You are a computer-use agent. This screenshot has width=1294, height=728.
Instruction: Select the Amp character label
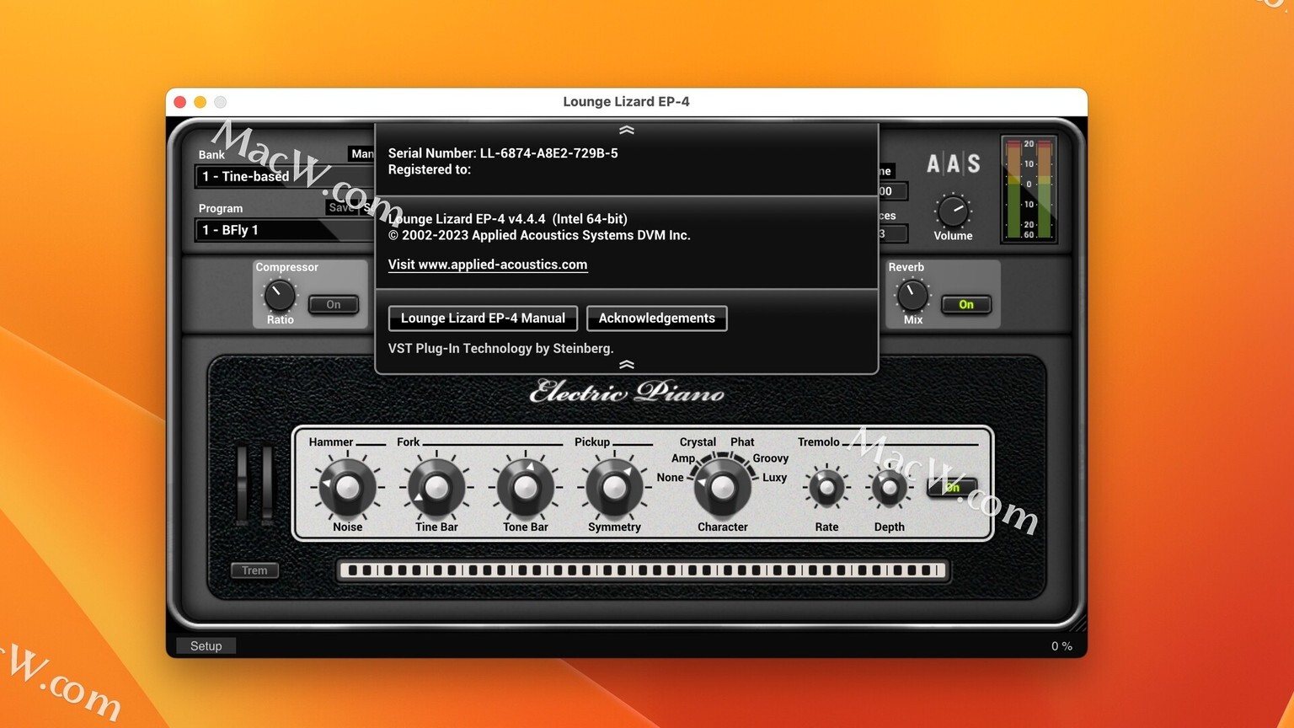[682, 458]
